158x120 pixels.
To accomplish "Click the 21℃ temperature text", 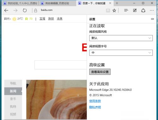I will click(20, 19).
